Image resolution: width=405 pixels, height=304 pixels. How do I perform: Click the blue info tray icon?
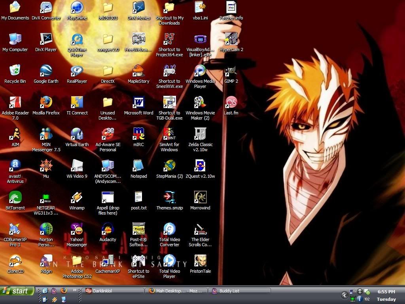click(360, 299)
